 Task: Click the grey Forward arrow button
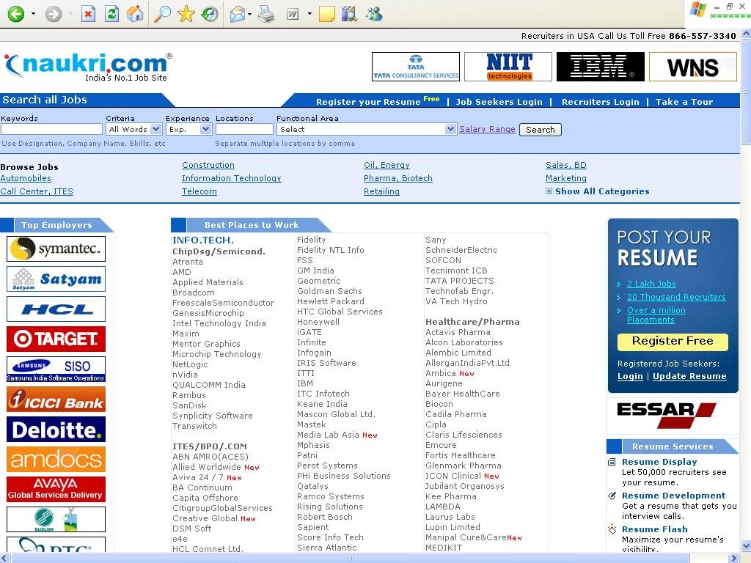point(53,14)
